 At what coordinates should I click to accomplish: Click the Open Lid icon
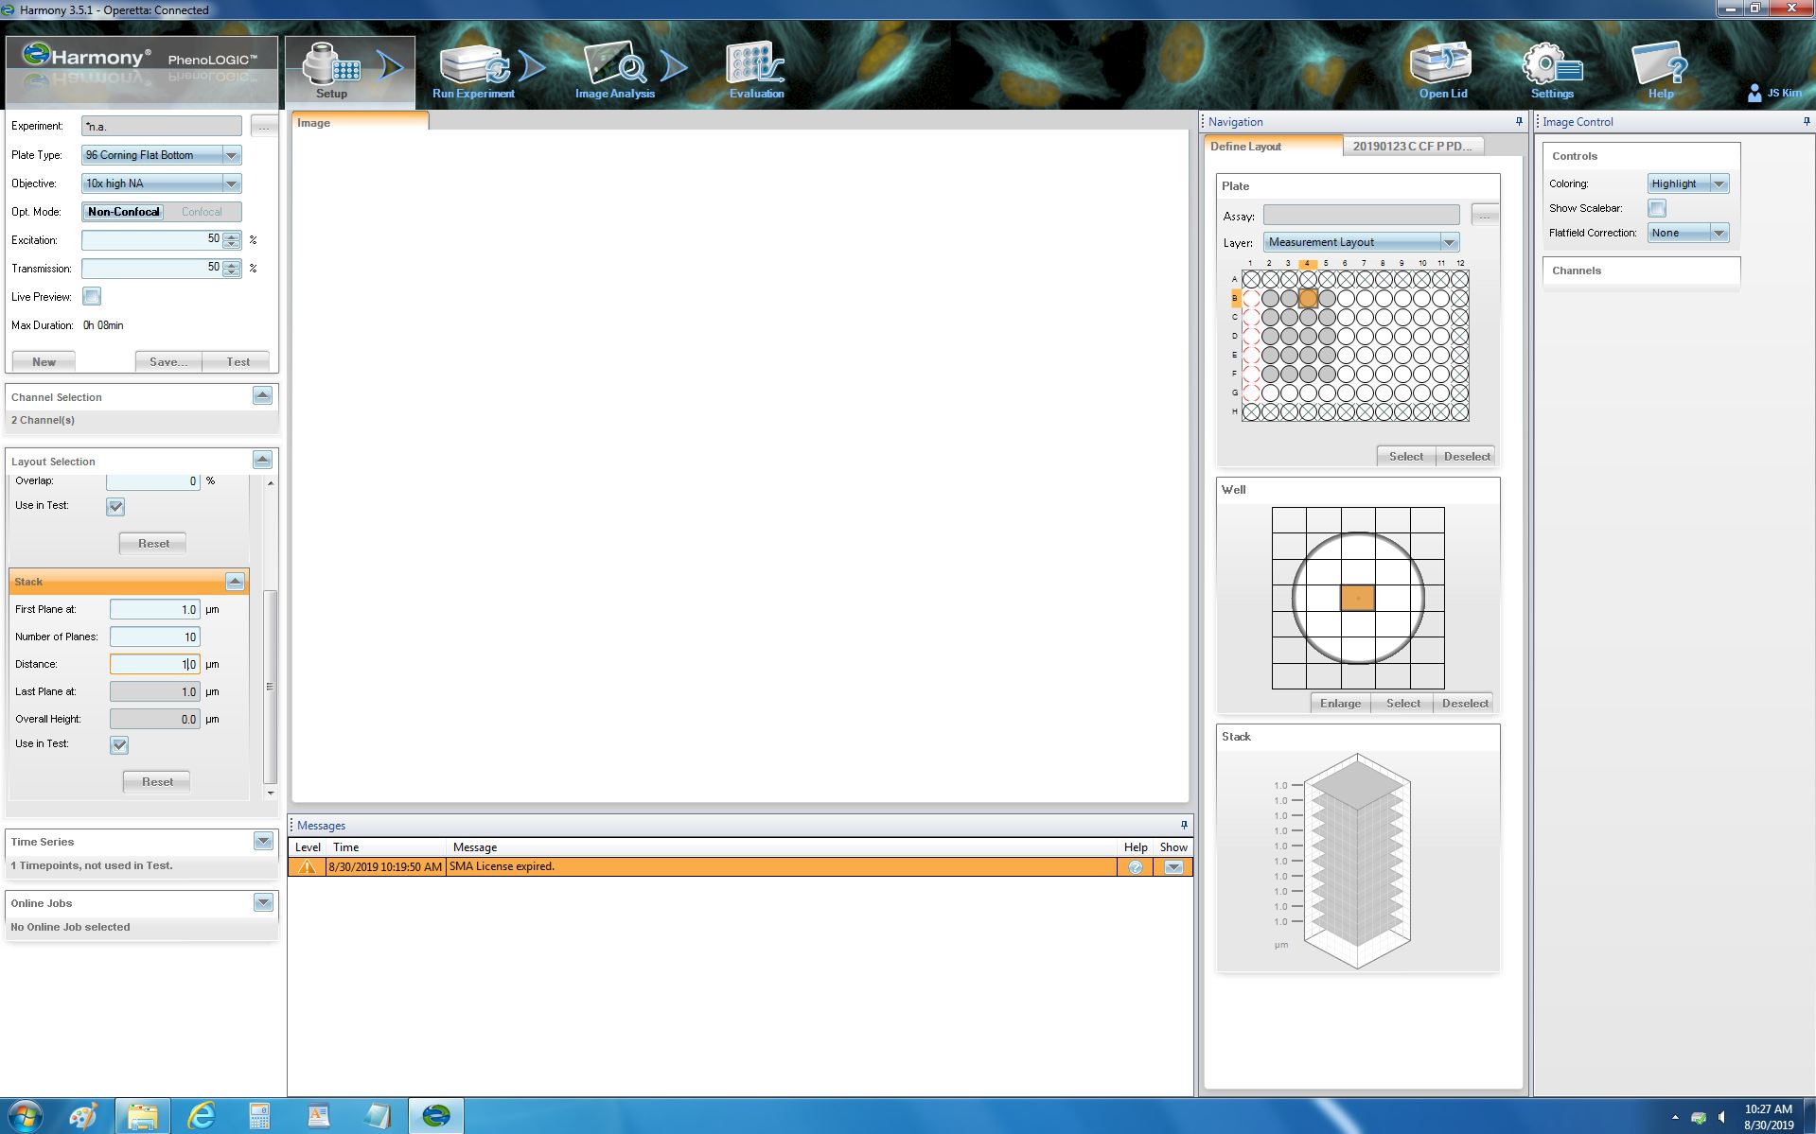coord(1442,71)
